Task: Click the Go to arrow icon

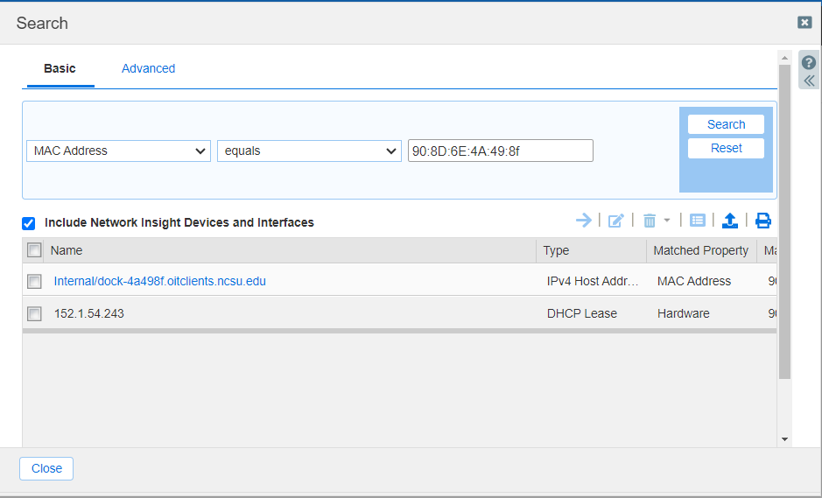Action: pos(584,221)
